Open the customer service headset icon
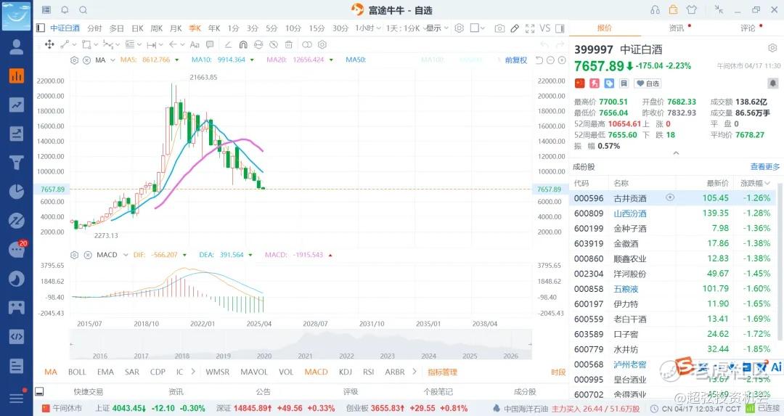This screenshot has width=784, height=416. 655,9
